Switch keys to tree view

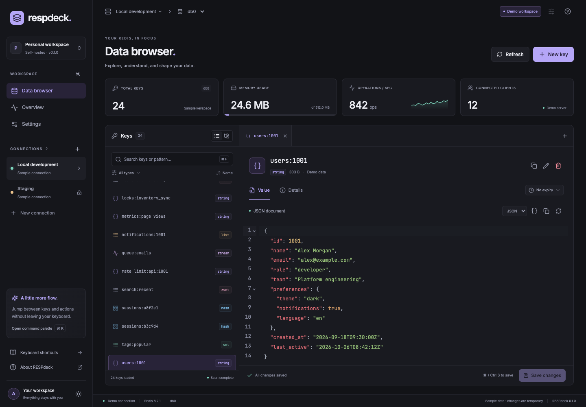(227, 136)
